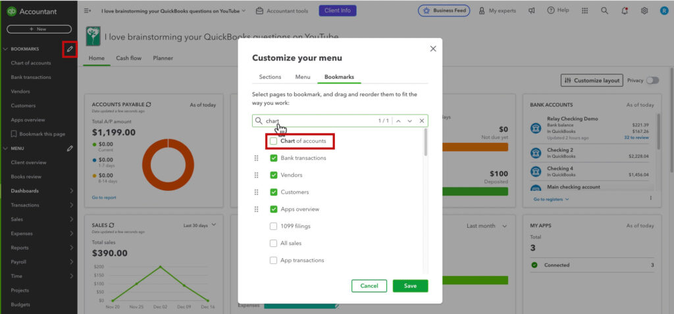The width and height of the screenshot is (674, 314).
Task: Expand the Dashboards submenu
Action: [x=71, y=191]
